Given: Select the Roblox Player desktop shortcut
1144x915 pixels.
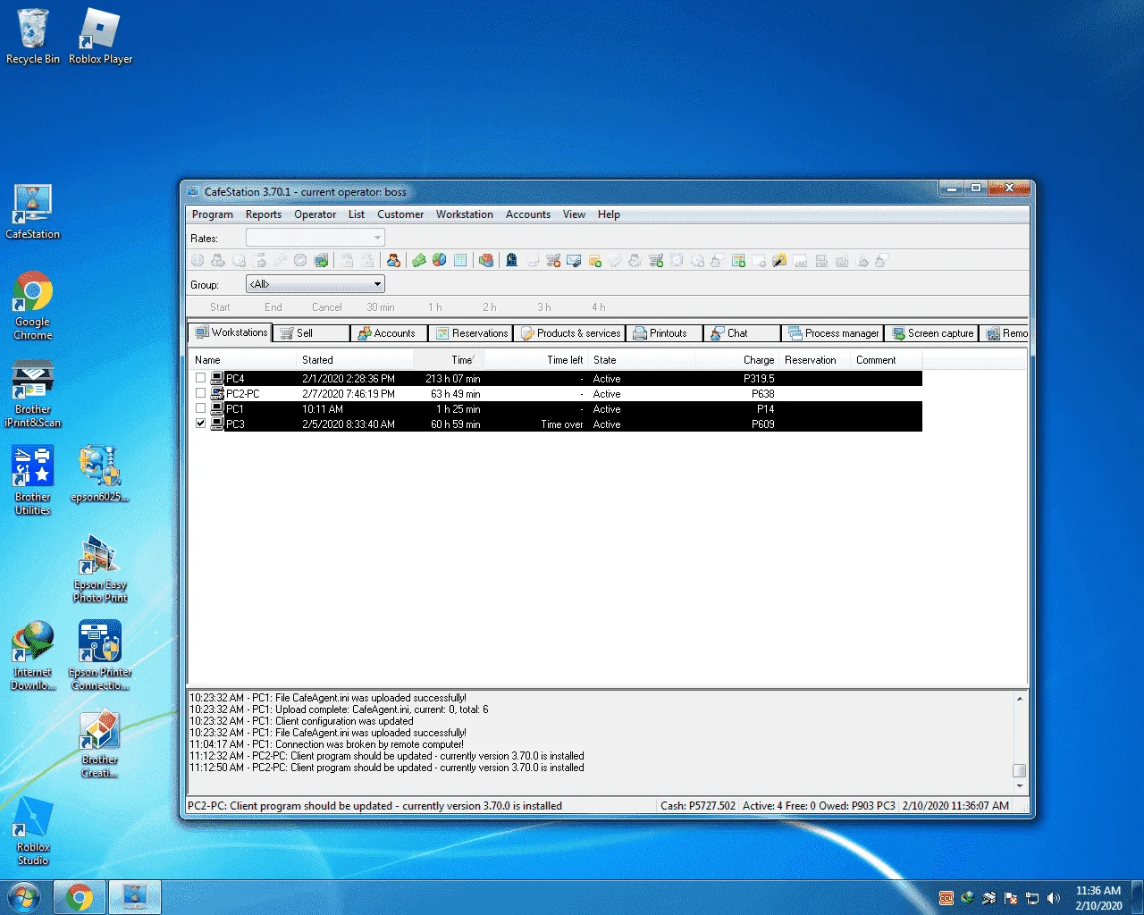Looking at the screenshot, I should point(100,36).
